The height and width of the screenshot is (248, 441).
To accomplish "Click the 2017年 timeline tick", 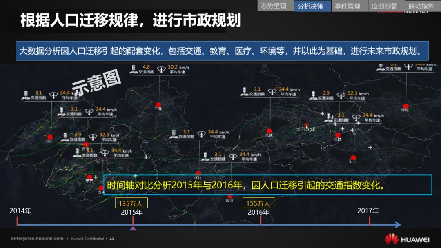I will coord(370,221).
